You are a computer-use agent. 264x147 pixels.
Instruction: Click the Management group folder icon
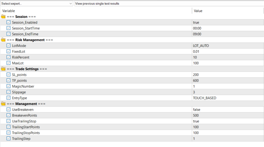(3, 104)
